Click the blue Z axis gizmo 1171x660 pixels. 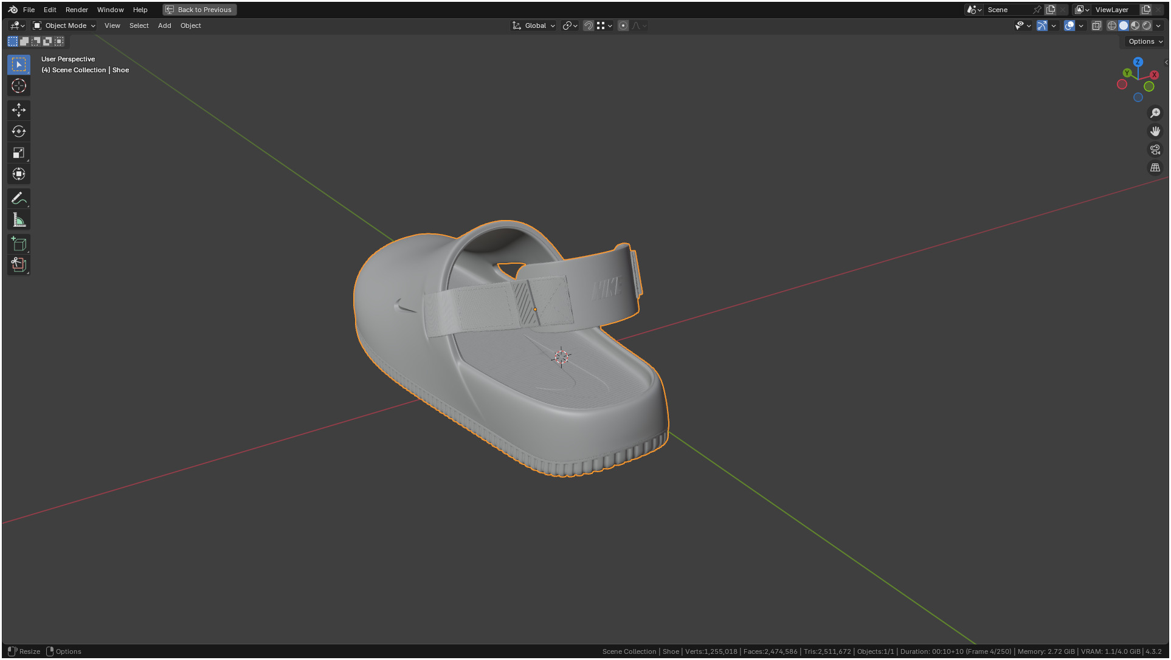pos(1138,62)
